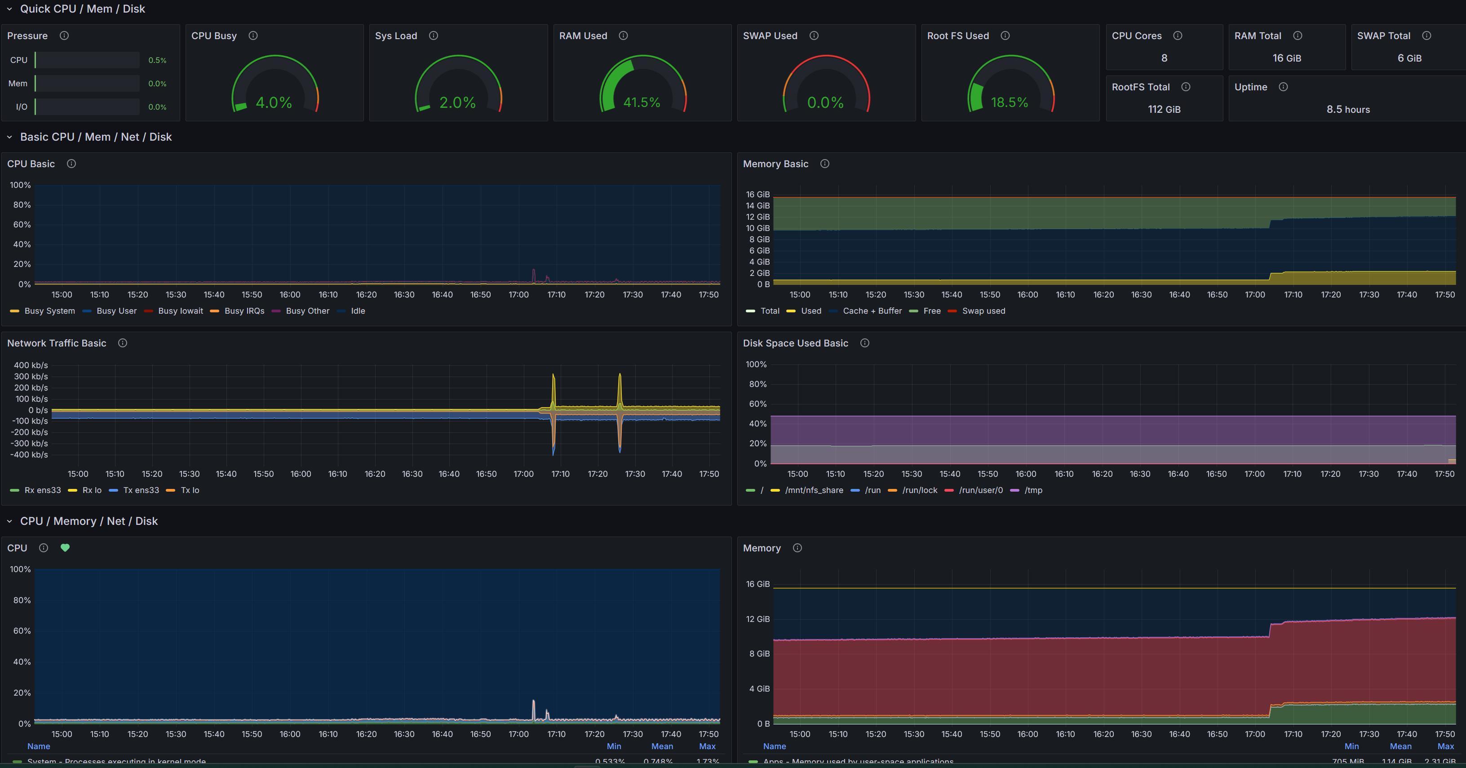Click the info icon on the Pressure panel
The height and width of the screenshot is (768, 1466).
[x=64, y=36]
